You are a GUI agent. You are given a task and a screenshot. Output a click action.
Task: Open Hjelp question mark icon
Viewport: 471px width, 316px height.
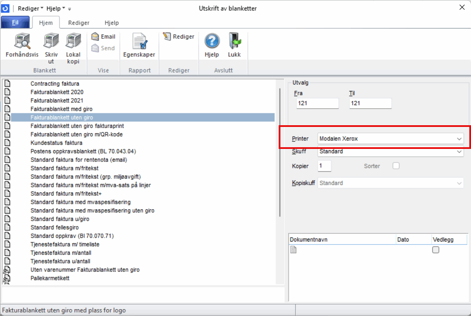click(x=212, y=41)
